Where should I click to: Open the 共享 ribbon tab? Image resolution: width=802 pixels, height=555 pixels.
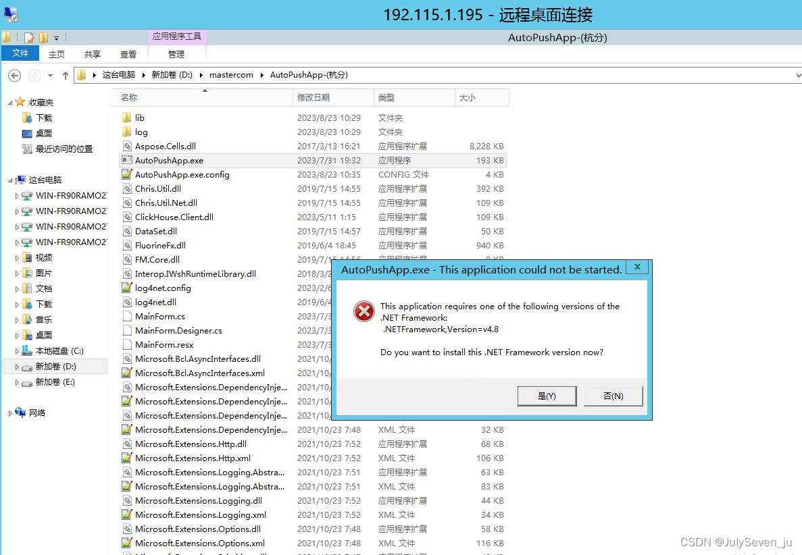pos(93,54)
